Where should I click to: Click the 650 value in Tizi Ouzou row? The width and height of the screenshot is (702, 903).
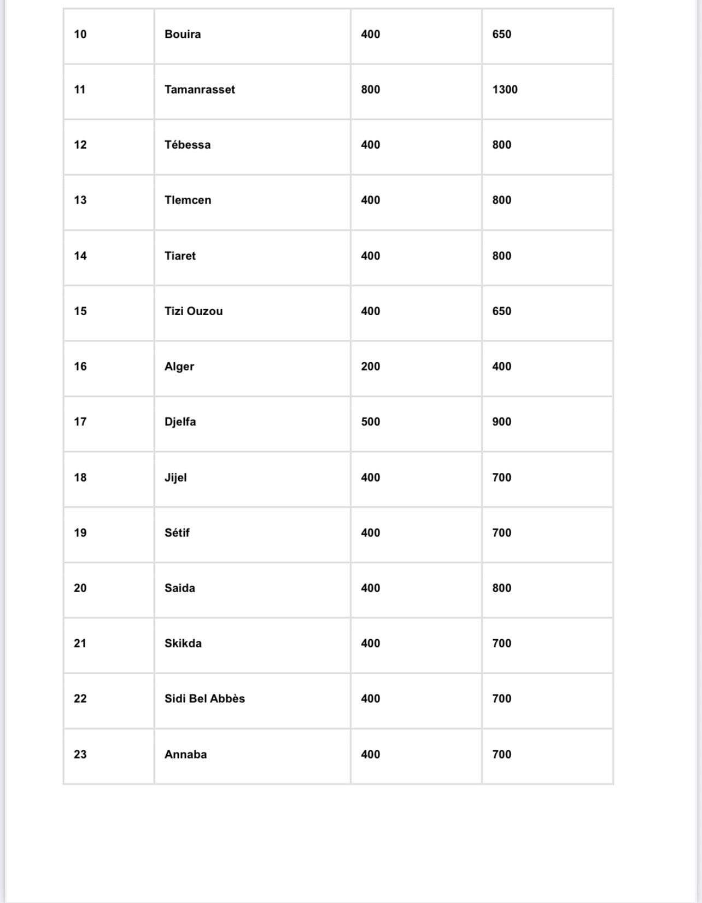click(x=501, y=311)
